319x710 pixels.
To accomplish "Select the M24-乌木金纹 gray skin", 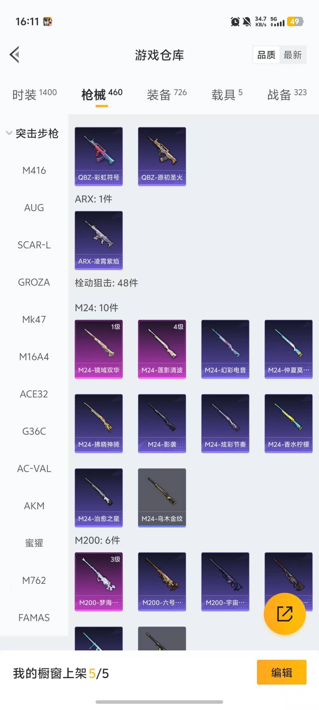I will click(x=162, y=498).
